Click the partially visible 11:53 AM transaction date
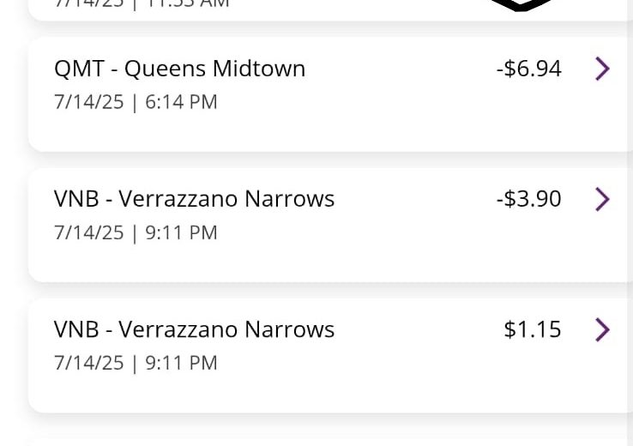633x446 pixels. [142, 3]
